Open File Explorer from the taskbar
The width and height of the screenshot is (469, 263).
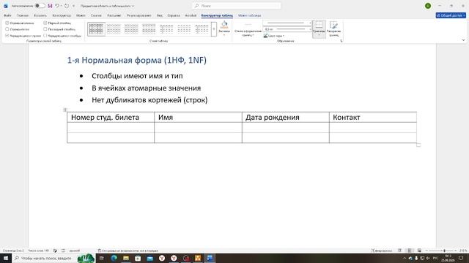tap(126, 258)
